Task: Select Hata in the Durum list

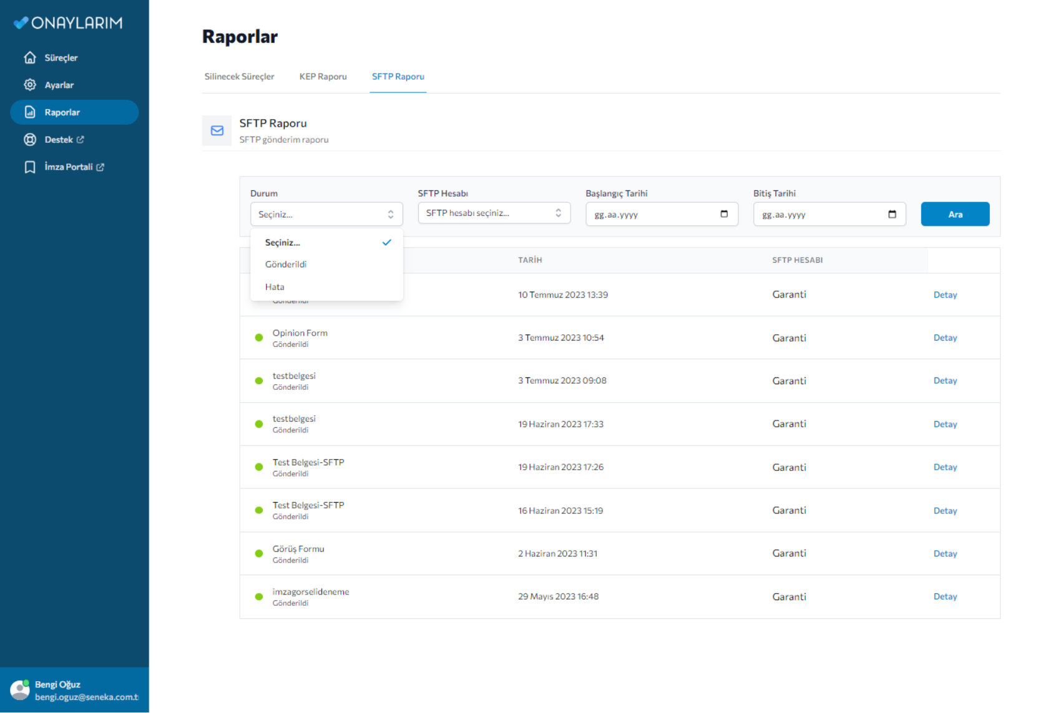Action: (275, 287)
